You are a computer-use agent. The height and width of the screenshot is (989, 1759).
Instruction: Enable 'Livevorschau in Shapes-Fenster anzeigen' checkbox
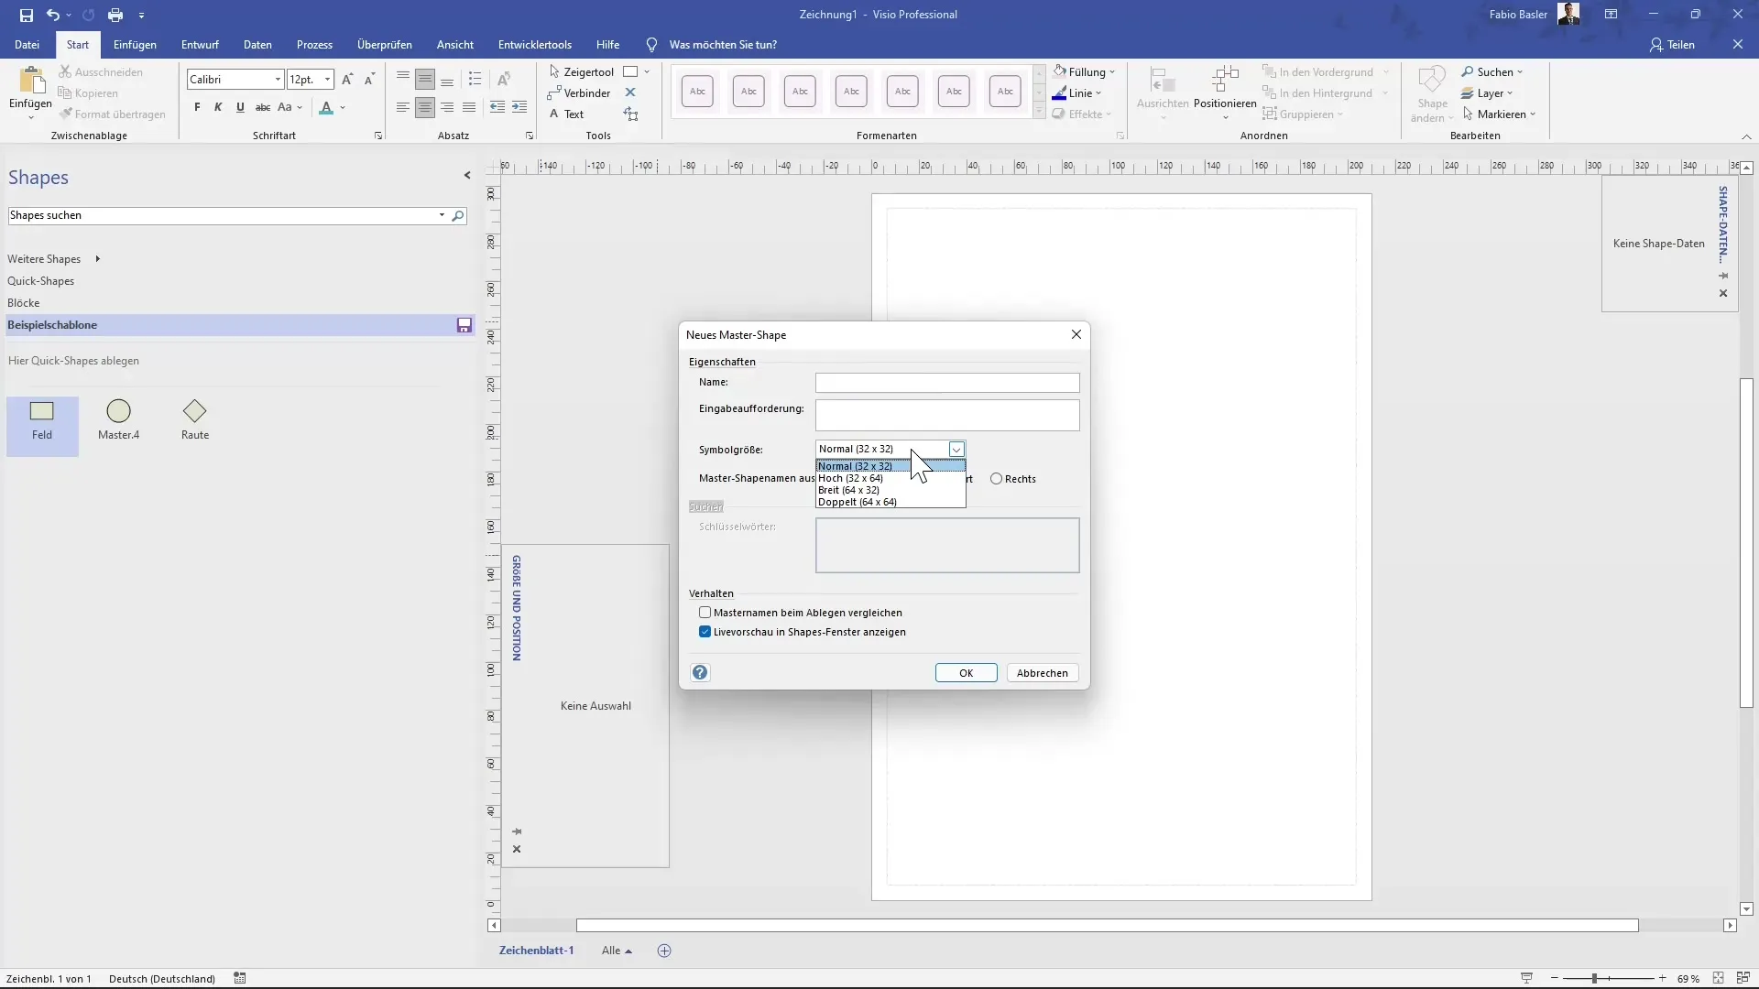click(705, 632)
